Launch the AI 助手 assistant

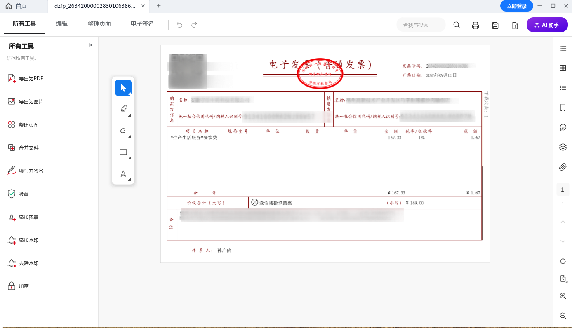tap(547, 25)
